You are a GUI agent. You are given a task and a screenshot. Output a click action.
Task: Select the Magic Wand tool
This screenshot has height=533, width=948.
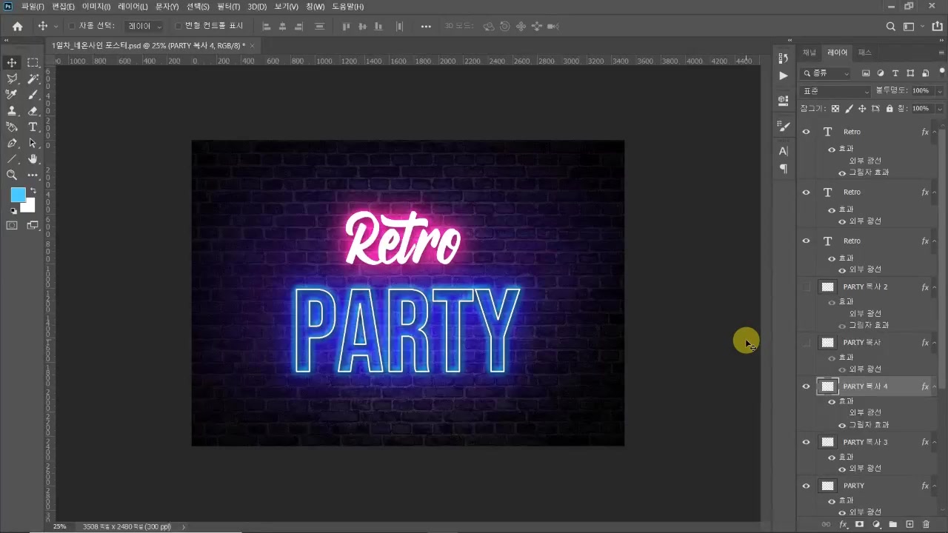pyautogui.click(x=33, y=78)
